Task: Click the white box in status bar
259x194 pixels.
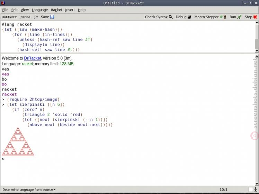Action: [x=251, y=190]
